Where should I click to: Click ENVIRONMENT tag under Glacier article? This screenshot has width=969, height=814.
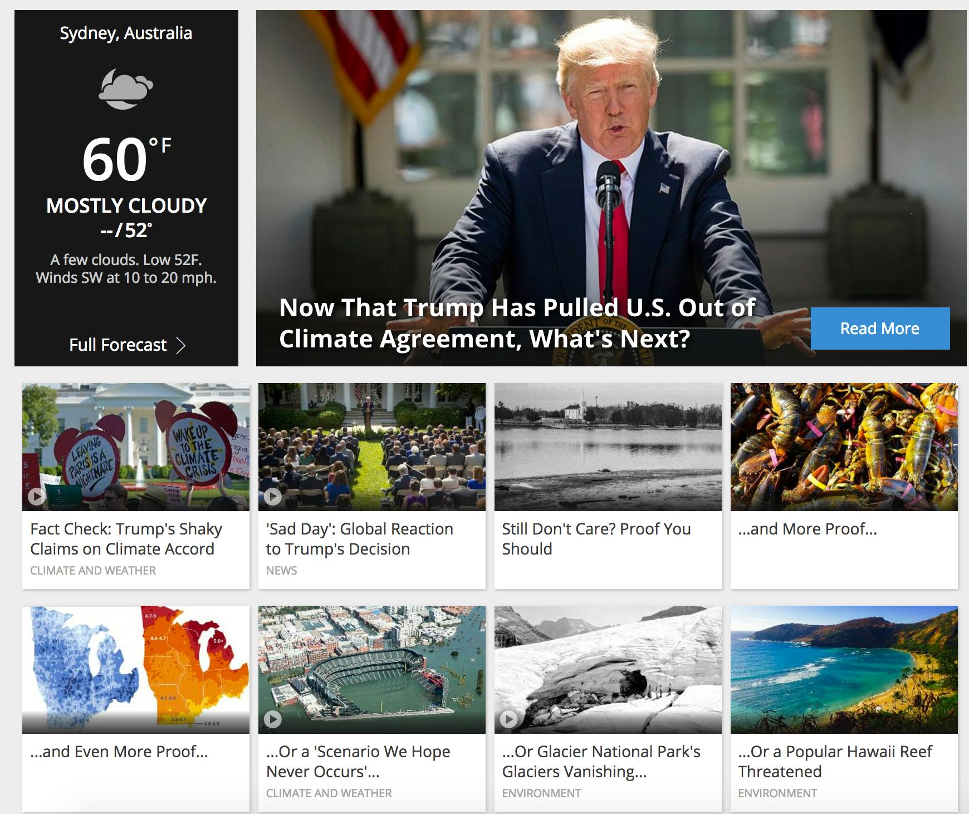tap(541, 793)
